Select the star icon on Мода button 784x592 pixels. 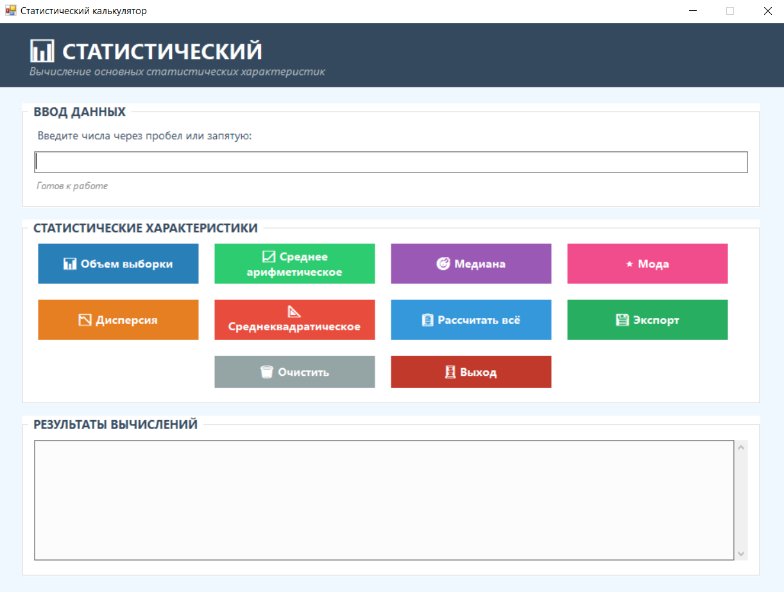click(629, 264)
